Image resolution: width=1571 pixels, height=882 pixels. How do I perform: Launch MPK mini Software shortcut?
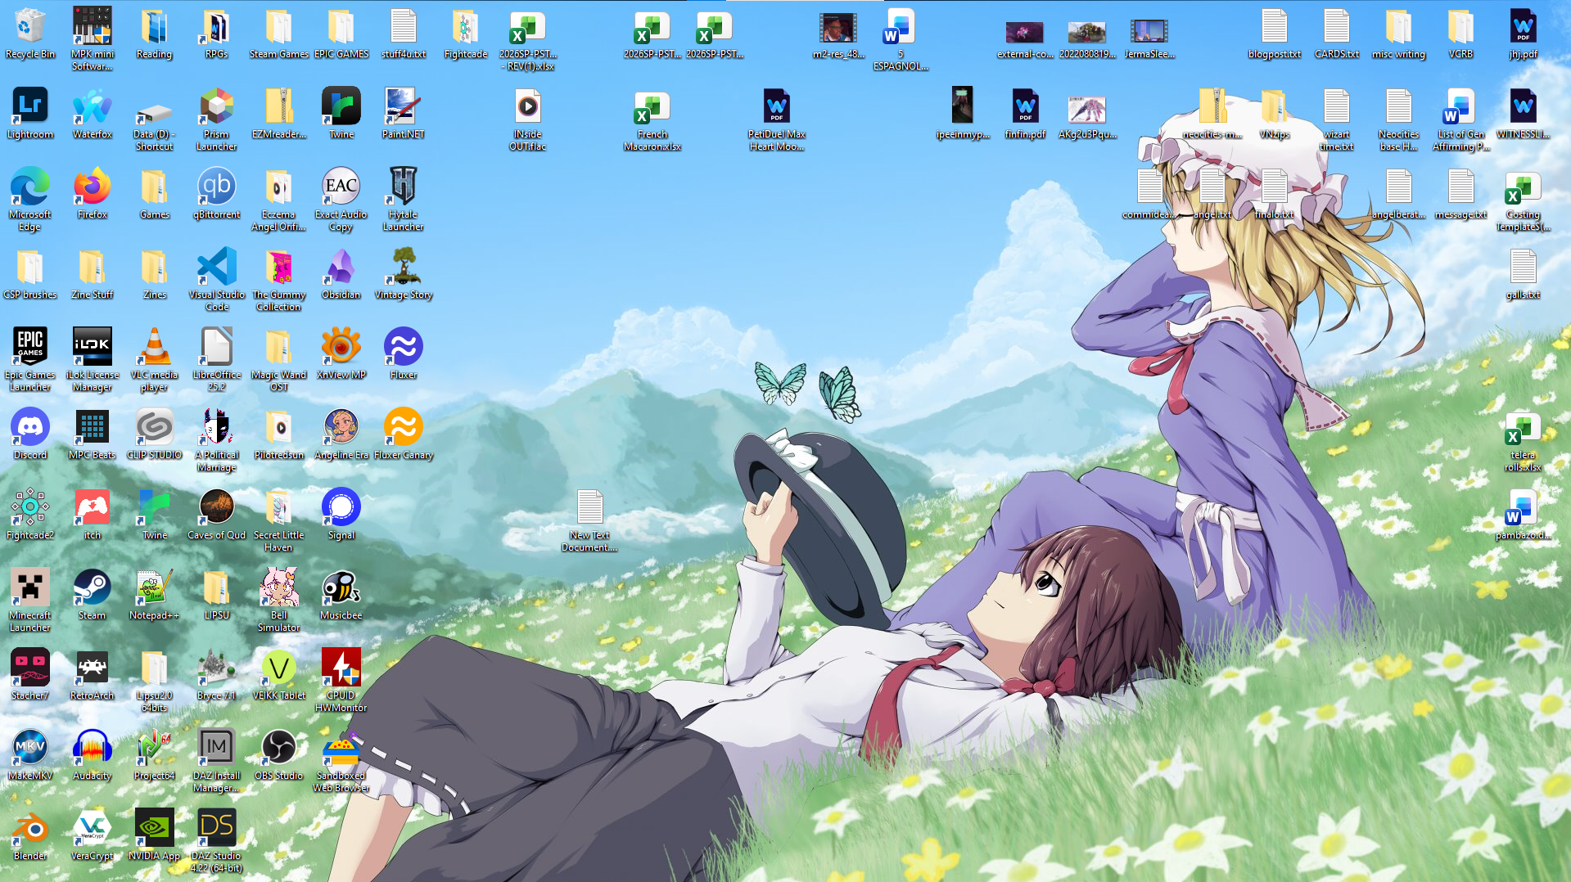(x=93, y=40)
